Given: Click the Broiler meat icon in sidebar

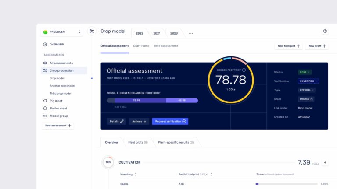Looking at the screenshot, I should point(45,108).
